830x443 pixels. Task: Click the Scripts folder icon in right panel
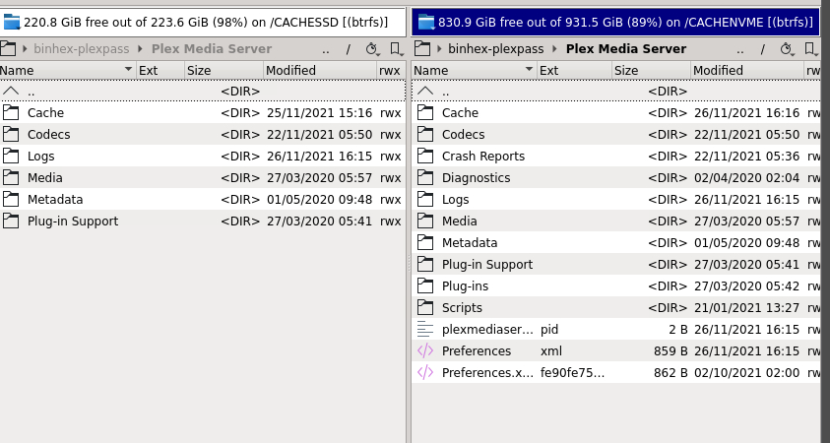click(425, 307)
